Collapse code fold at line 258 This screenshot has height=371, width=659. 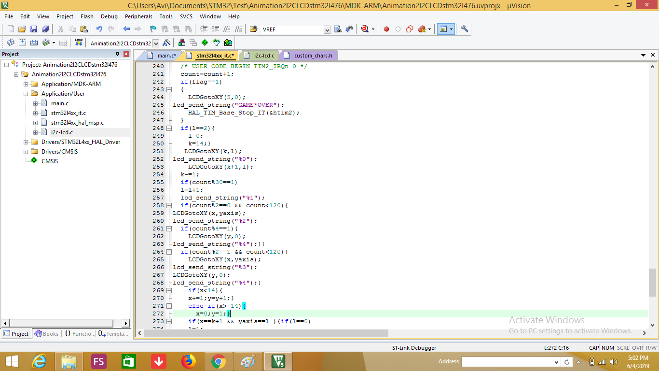click(169, 205)
